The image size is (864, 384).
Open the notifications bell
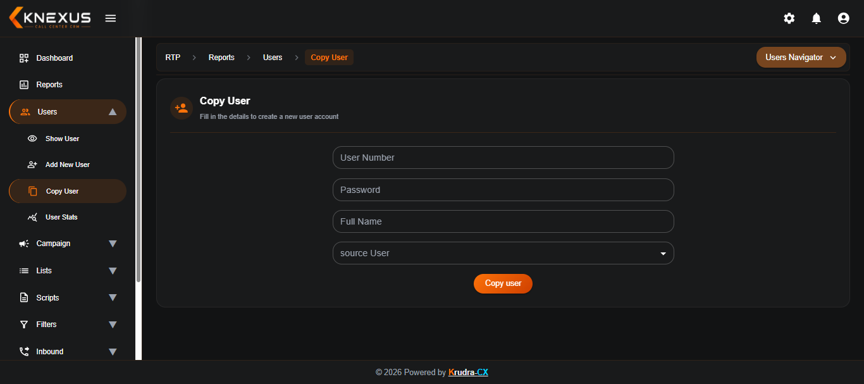817,18
